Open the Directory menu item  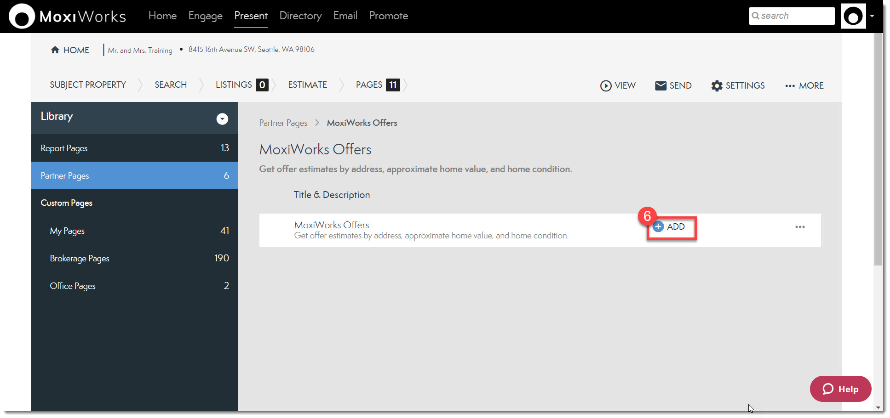tap(300, 16)
